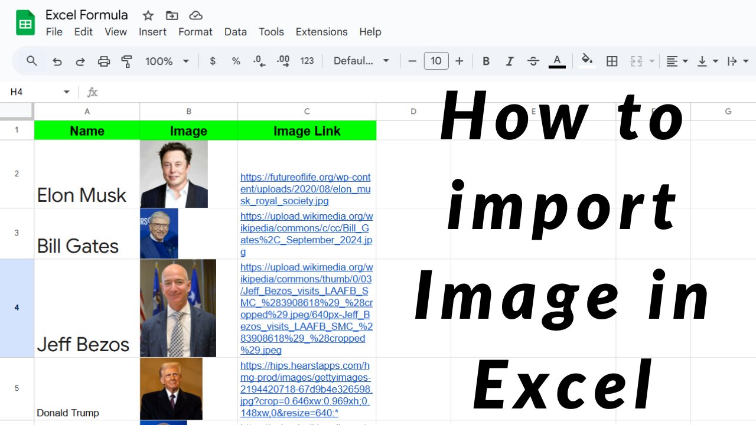The image size is (756, 425).
Task: Select row 4 header
Action: [x=17, y=308]
